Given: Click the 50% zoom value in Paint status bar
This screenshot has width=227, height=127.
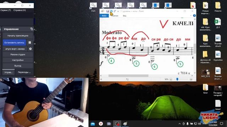Looking at the screenshot, I should (166, 79).
